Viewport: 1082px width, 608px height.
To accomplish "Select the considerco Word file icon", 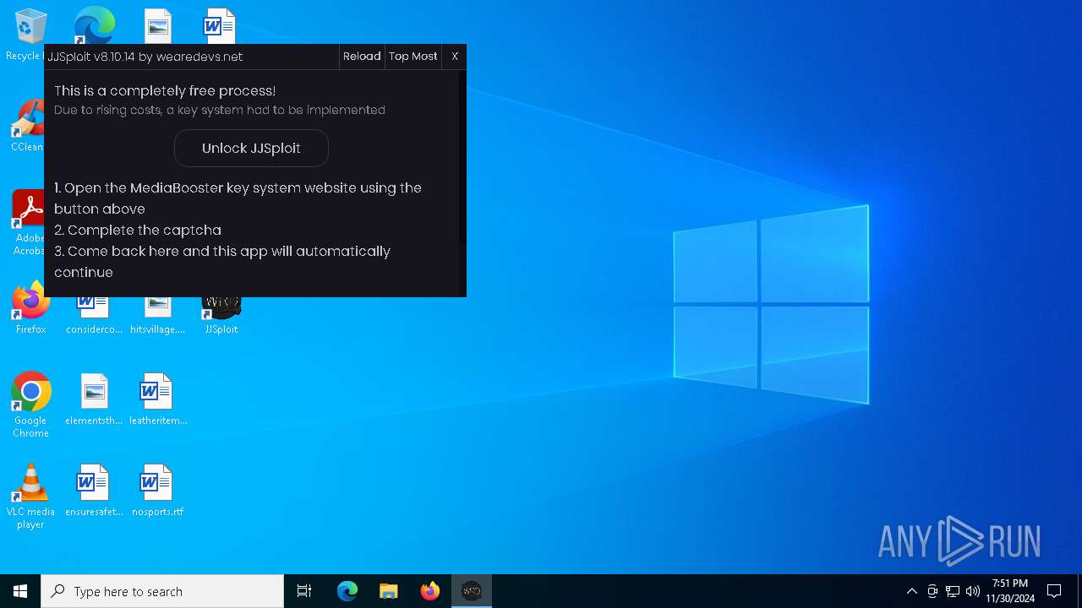I will (94, 314).
